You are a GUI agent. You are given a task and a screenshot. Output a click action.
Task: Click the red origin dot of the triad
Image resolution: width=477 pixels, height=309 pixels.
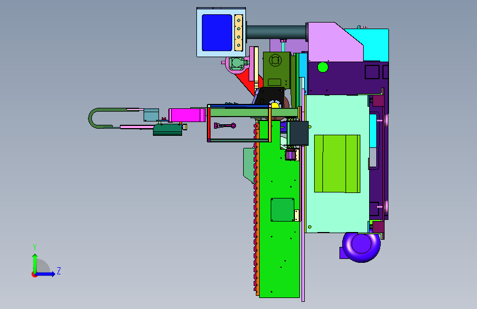tap(34, 274)
